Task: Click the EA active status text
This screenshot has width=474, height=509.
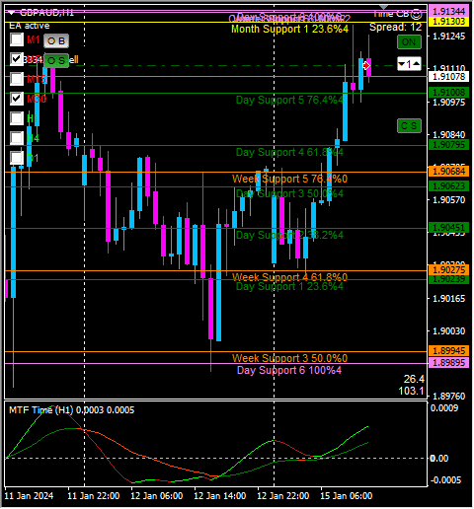Action: point(30,26)
